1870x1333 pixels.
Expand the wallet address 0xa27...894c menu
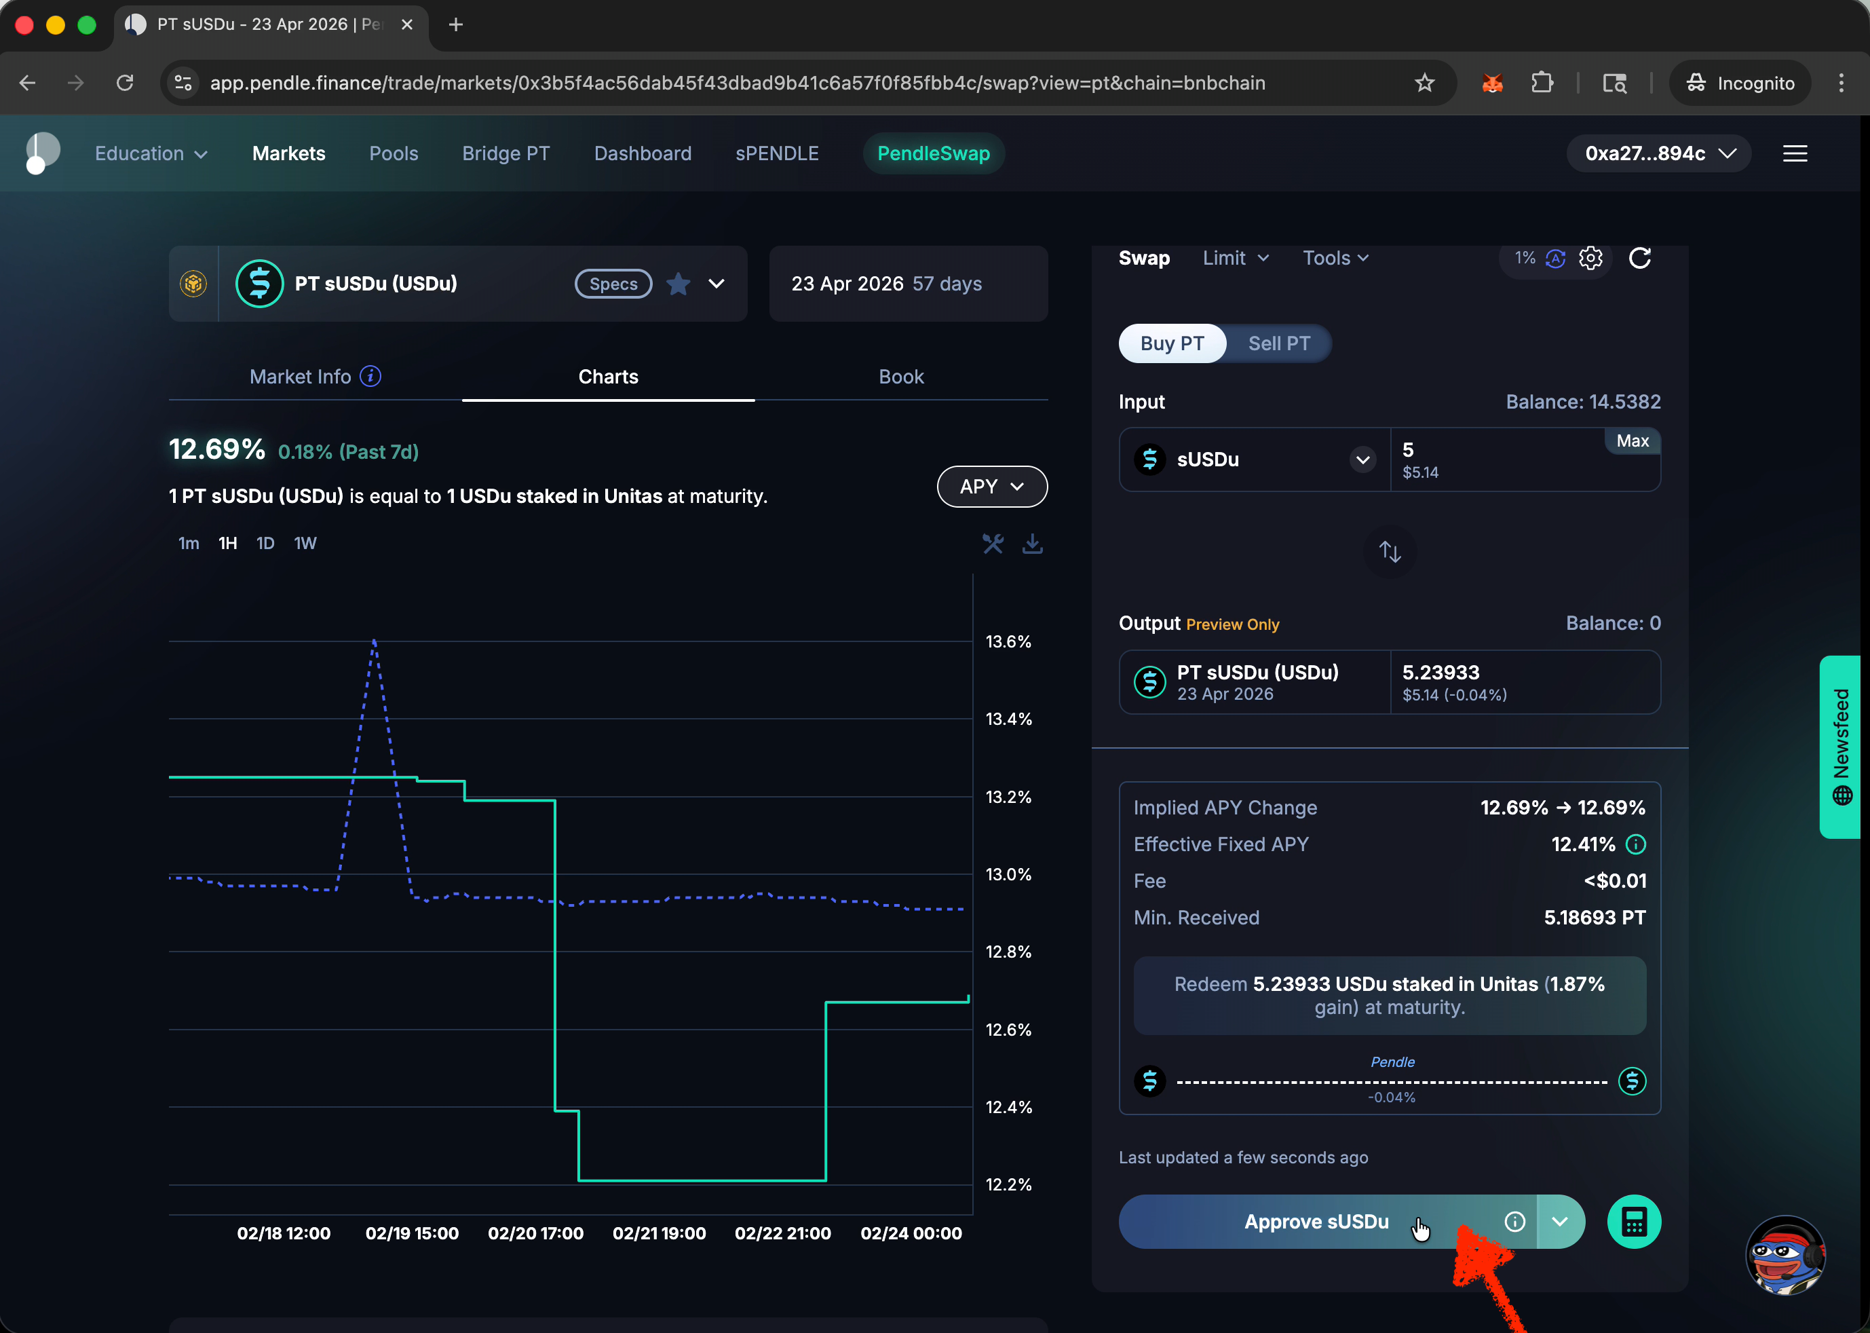pos(1658,153)
